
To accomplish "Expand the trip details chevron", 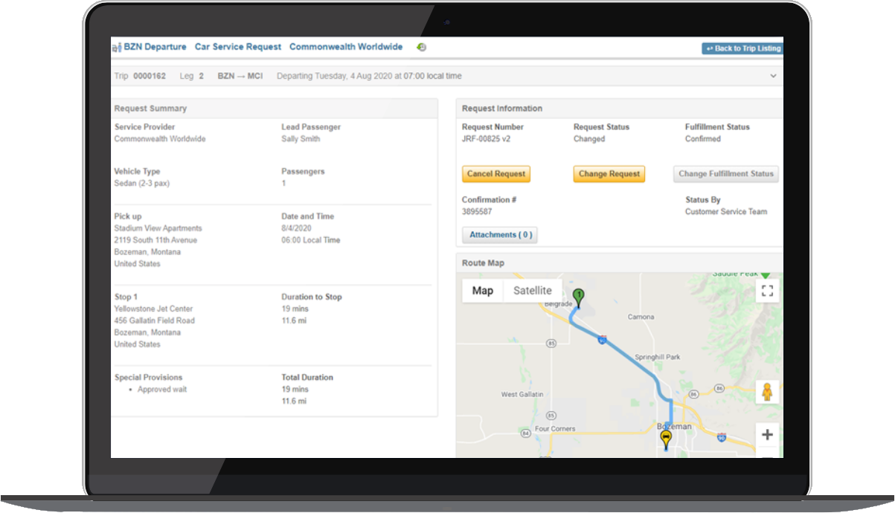I will coord(773,76).
